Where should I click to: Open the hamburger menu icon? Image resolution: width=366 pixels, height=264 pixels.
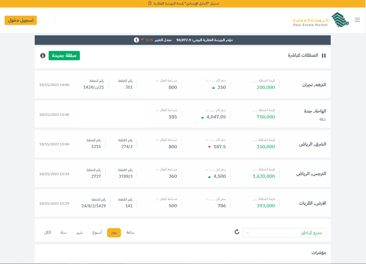point(357,20)
